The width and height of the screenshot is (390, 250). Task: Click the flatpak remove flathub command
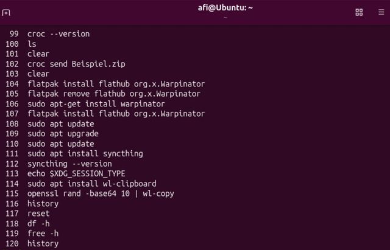click(x=114, y=94)
